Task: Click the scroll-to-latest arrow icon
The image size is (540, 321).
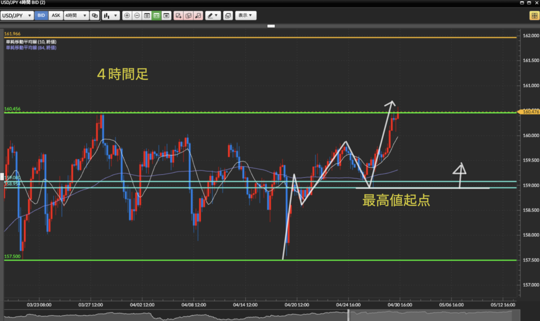Action: (166, 16)
